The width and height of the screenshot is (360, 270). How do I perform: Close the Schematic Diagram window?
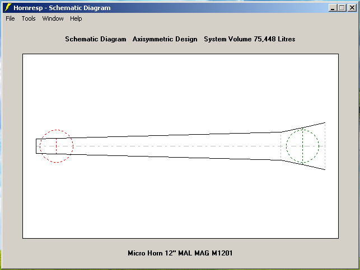352,8
